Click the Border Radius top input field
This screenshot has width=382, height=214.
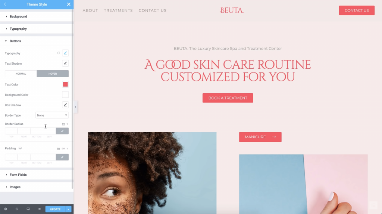(11, 131)
